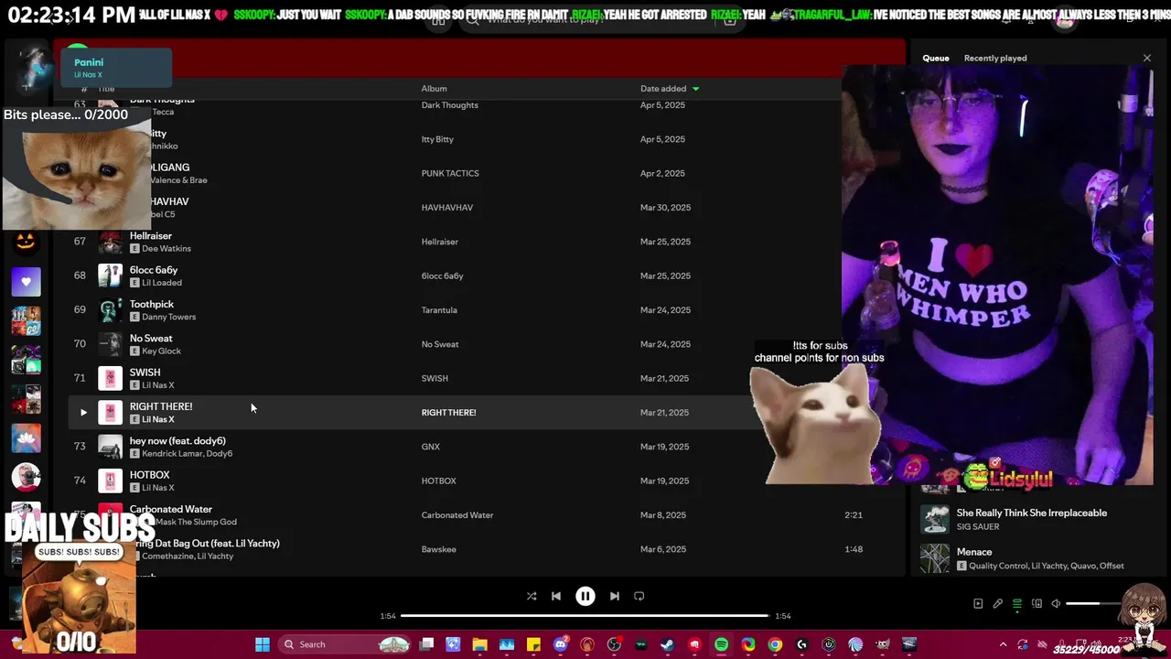Image resolution: width=1171 pixels, height=659 pixels.
Task: Open the PUNK TACTICS album link
Action: 450,174
